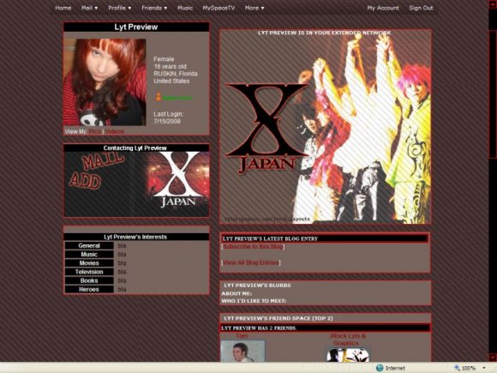Click the Last Login date 7/15/2008
497x373 pixels.
(x=167, y=121)
